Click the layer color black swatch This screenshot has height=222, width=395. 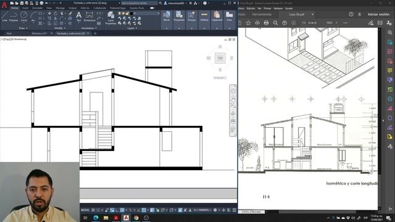coord(131,14)
